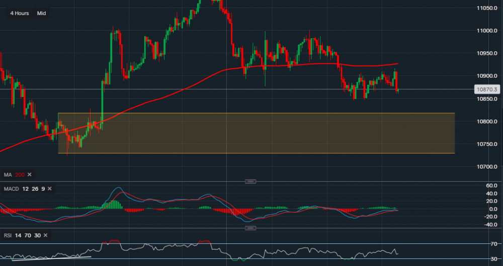
Task: Remove the RSI indicator via its X icon
Action: [x=45, y=235]
